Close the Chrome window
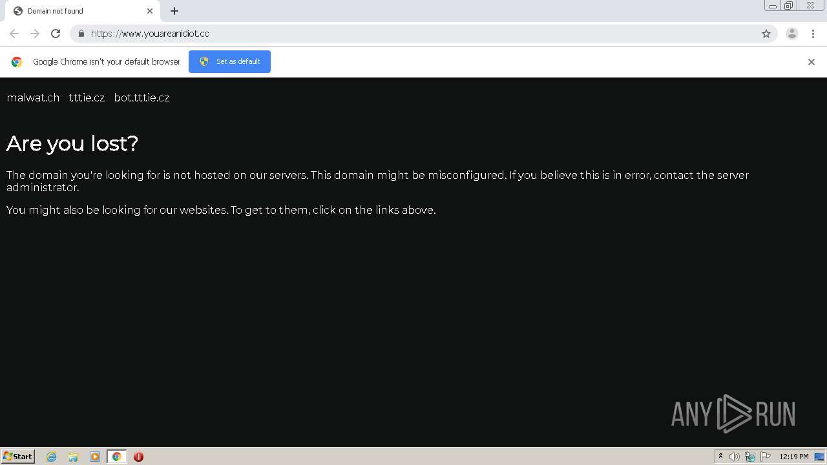 pos(810,6)
